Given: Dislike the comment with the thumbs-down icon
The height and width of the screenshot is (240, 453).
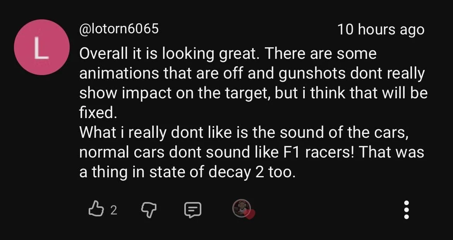Looking at the screenshot, I should 149,210.
